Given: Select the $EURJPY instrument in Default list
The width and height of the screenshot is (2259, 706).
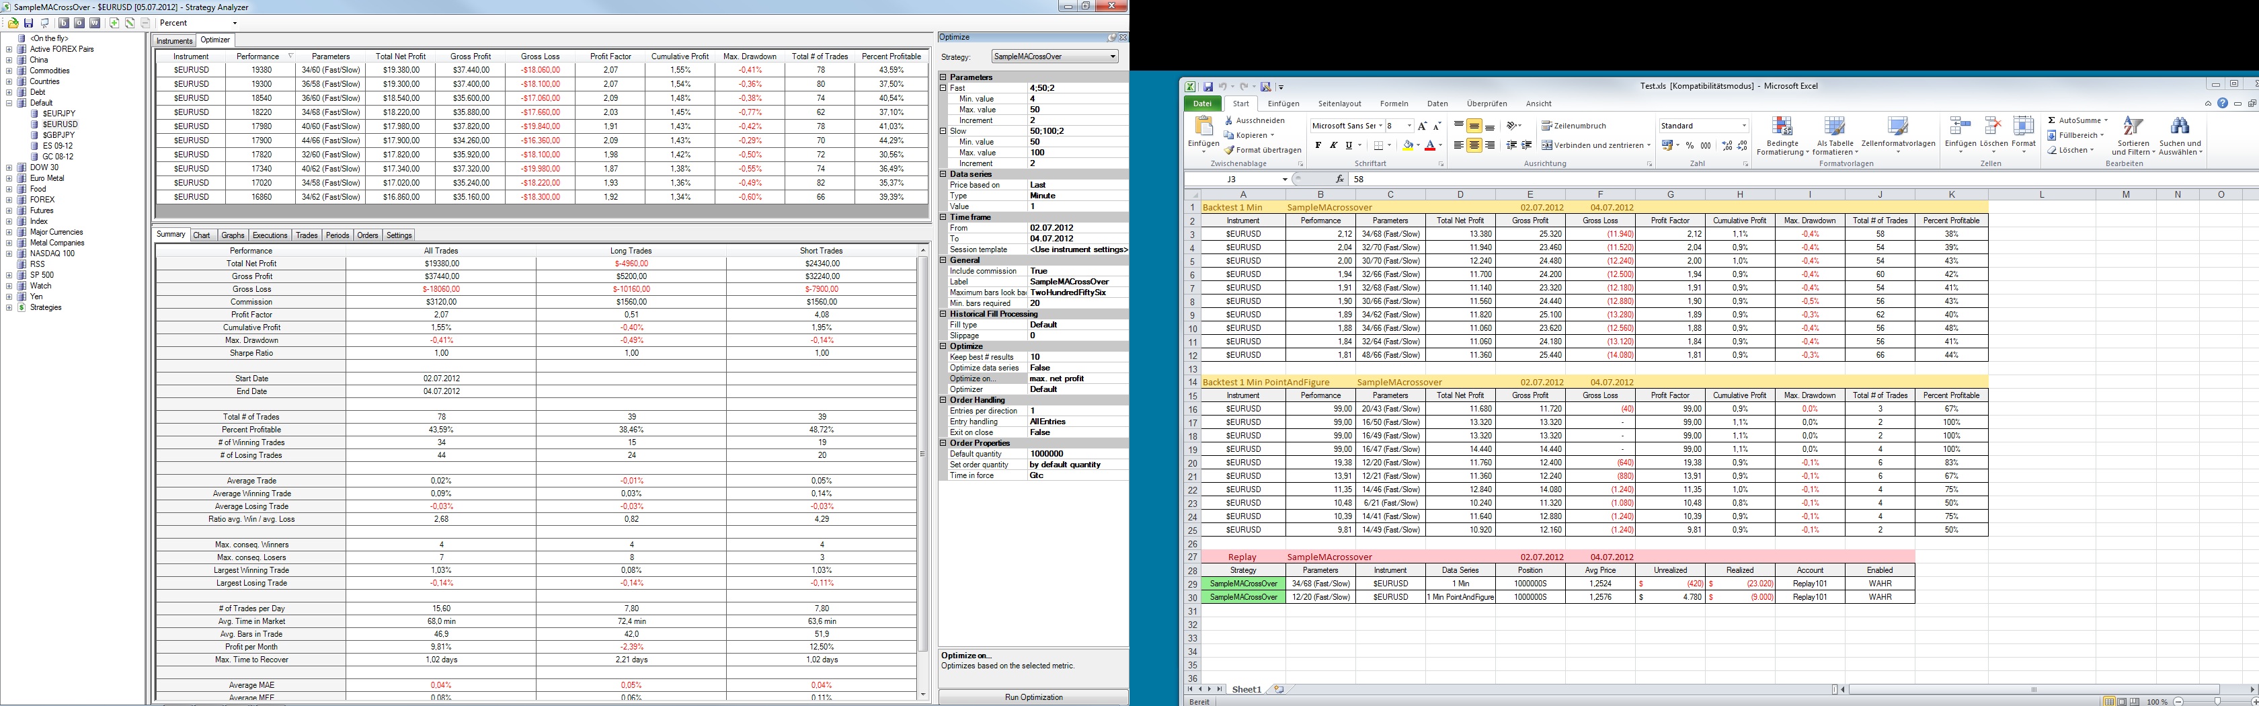Looking at the screenshot, I should coord(58,114).
